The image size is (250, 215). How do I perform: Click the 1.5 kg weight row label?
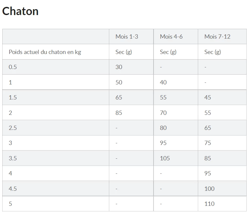13,98
